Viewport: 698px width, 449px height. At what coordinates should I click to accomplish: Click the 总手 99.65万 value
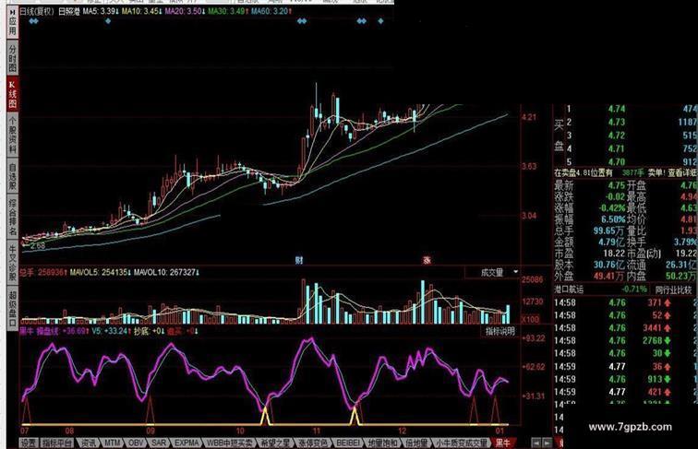coord(609,230)
